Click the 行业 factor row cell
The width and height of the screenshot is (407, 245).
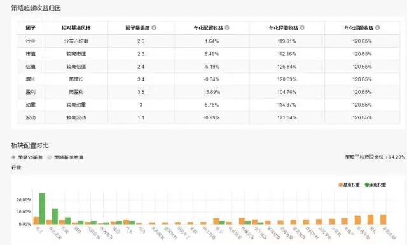click(31, 41)
